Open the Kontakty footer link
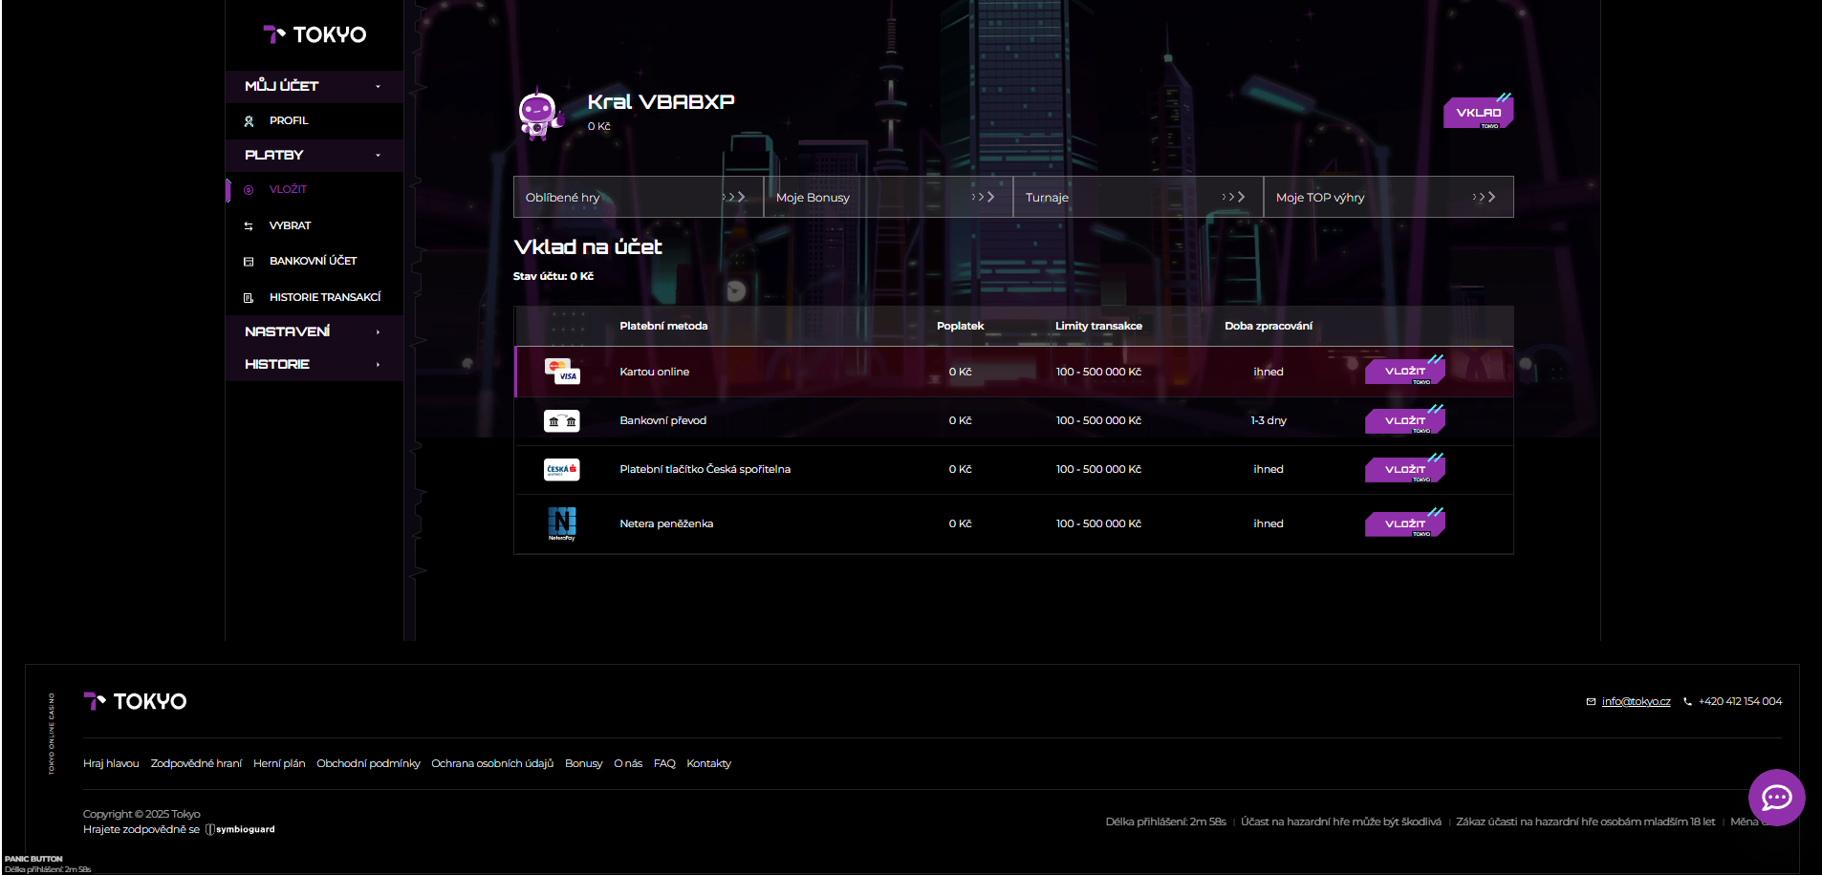Screen dimensions: 1822x875 point(708,763)
